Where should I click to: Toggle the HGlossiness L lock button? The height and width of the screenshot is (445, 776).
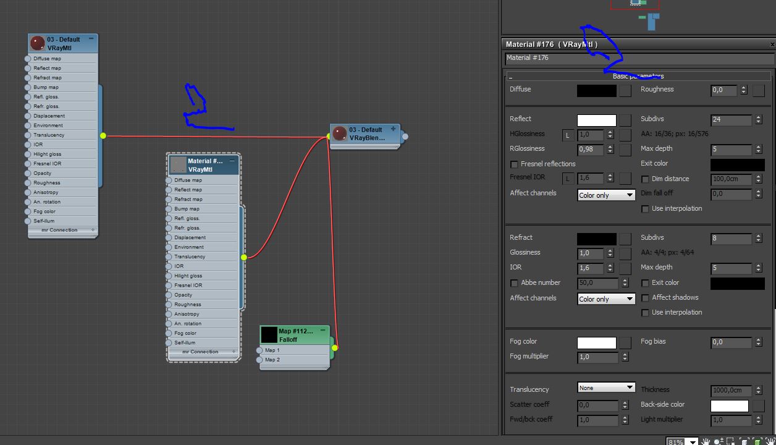pos(567,135)
